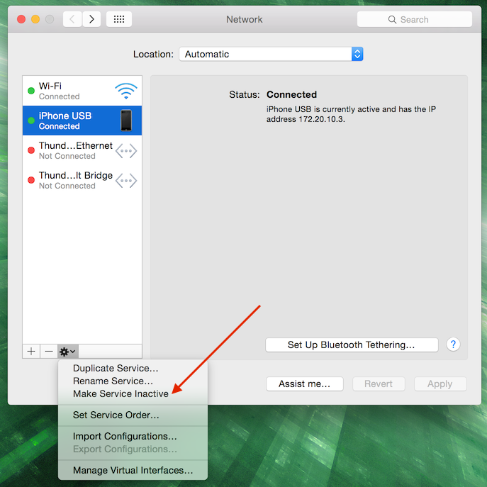The width and height of the screenshot is (487, 487).
Task: Click Set Up Bluetooth Tethering… button
Action: point(352,345)
